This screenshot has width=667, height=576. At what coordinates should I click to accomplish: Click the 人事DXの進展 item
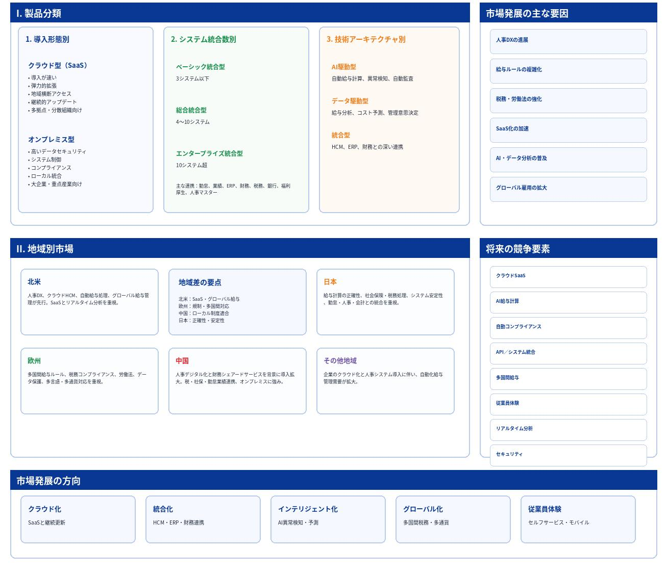pyautogui.click(x=568, y=41)
